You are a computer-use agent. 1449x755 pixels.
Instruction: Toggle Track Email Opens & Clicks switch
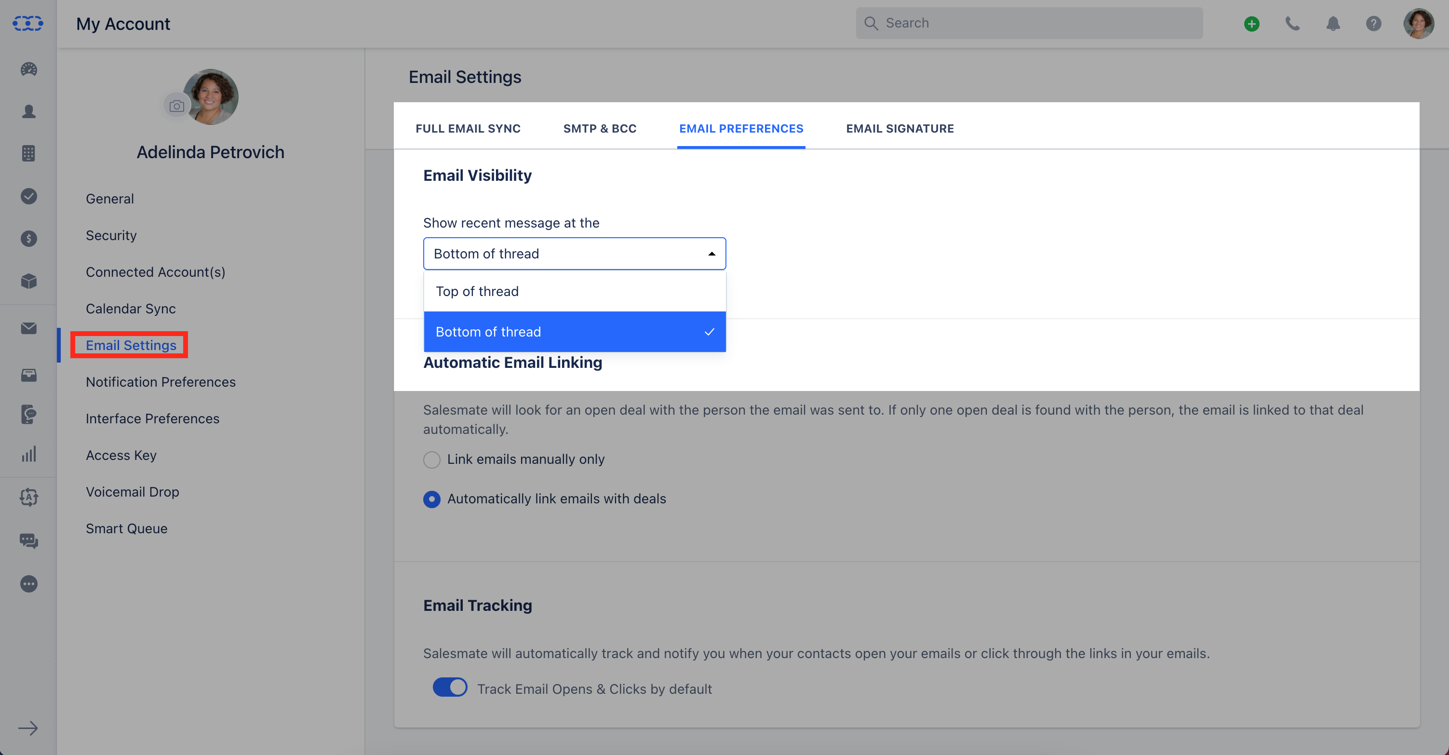pos(450,687)
